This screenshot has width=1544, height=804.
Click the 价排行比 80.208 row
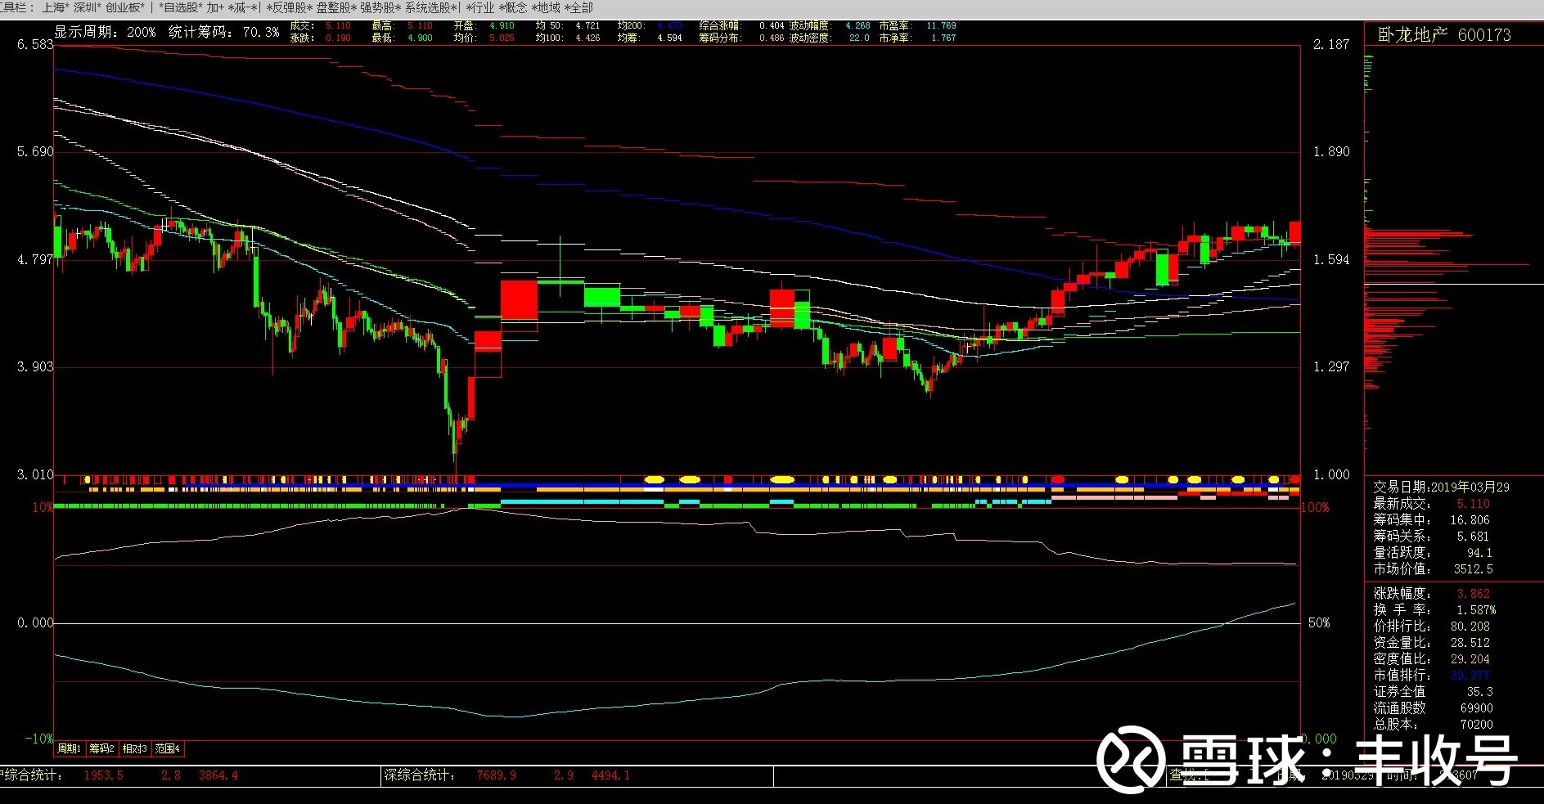(1432, 626)
